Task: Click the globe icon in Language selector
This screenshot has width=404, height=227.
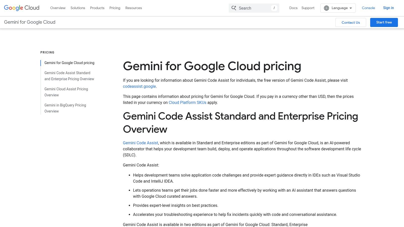Action: coord(326,8)
